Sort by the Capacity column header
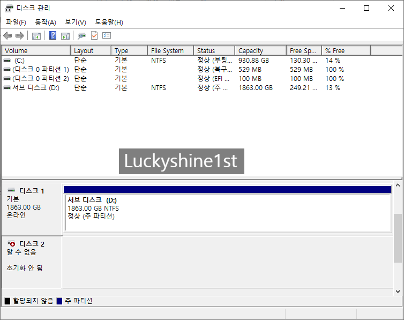 pos(261,50)
